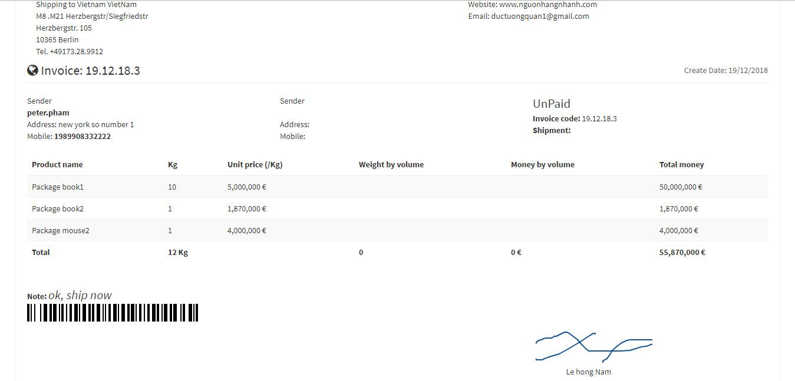Select the Invoice code 19.12.18.3 value

[599, 118]
